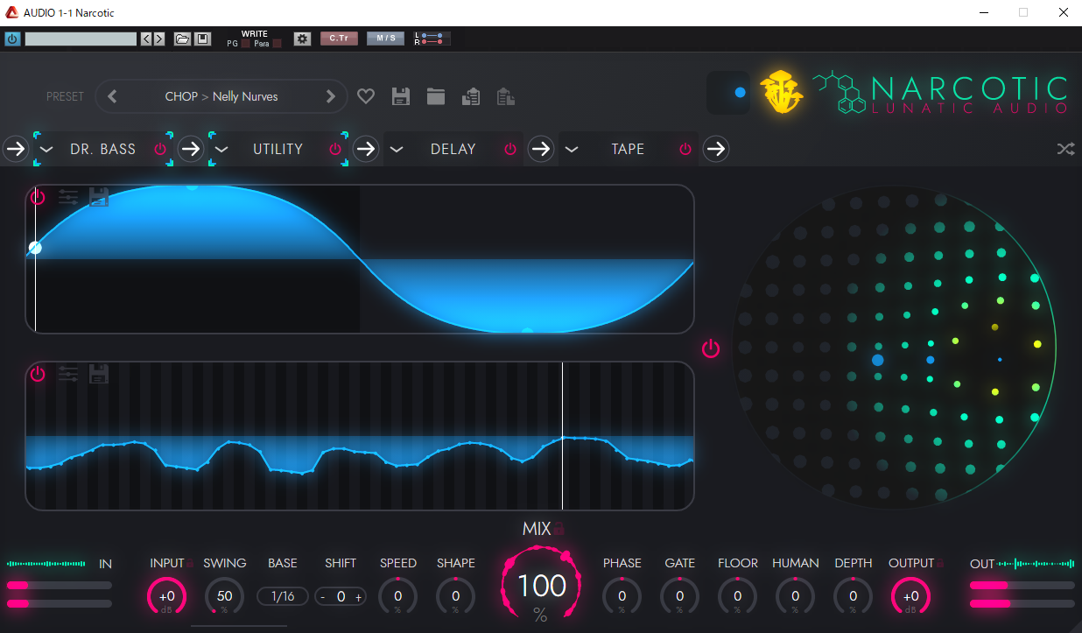Screen dimensions: 1082x633
Task: Favorite the preset with heart icon
Action: (366, 96)
